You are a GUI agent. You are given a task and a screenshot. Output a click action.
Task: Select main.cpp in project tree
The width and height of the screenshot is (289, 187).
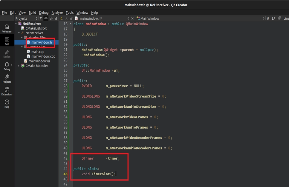(38, 52)
